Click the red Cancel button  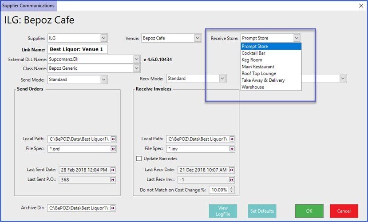pos(344,211)
